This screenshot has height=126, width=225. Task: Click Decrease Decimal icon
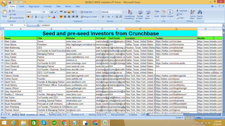click(x=120, y=17)
